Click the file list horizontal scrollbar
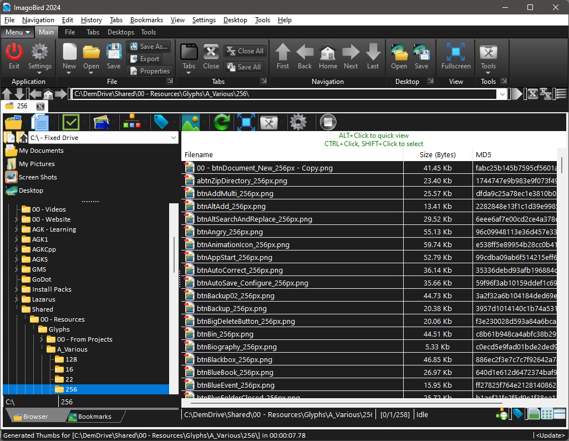Screen dimensions: 569x441 (346, 403)
